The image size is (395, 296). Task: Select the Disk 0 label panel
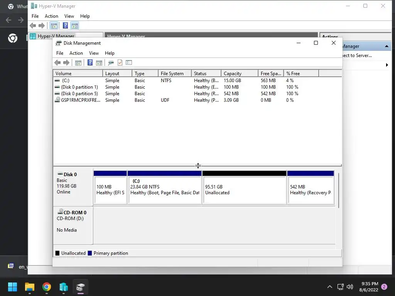coord(73,187)
